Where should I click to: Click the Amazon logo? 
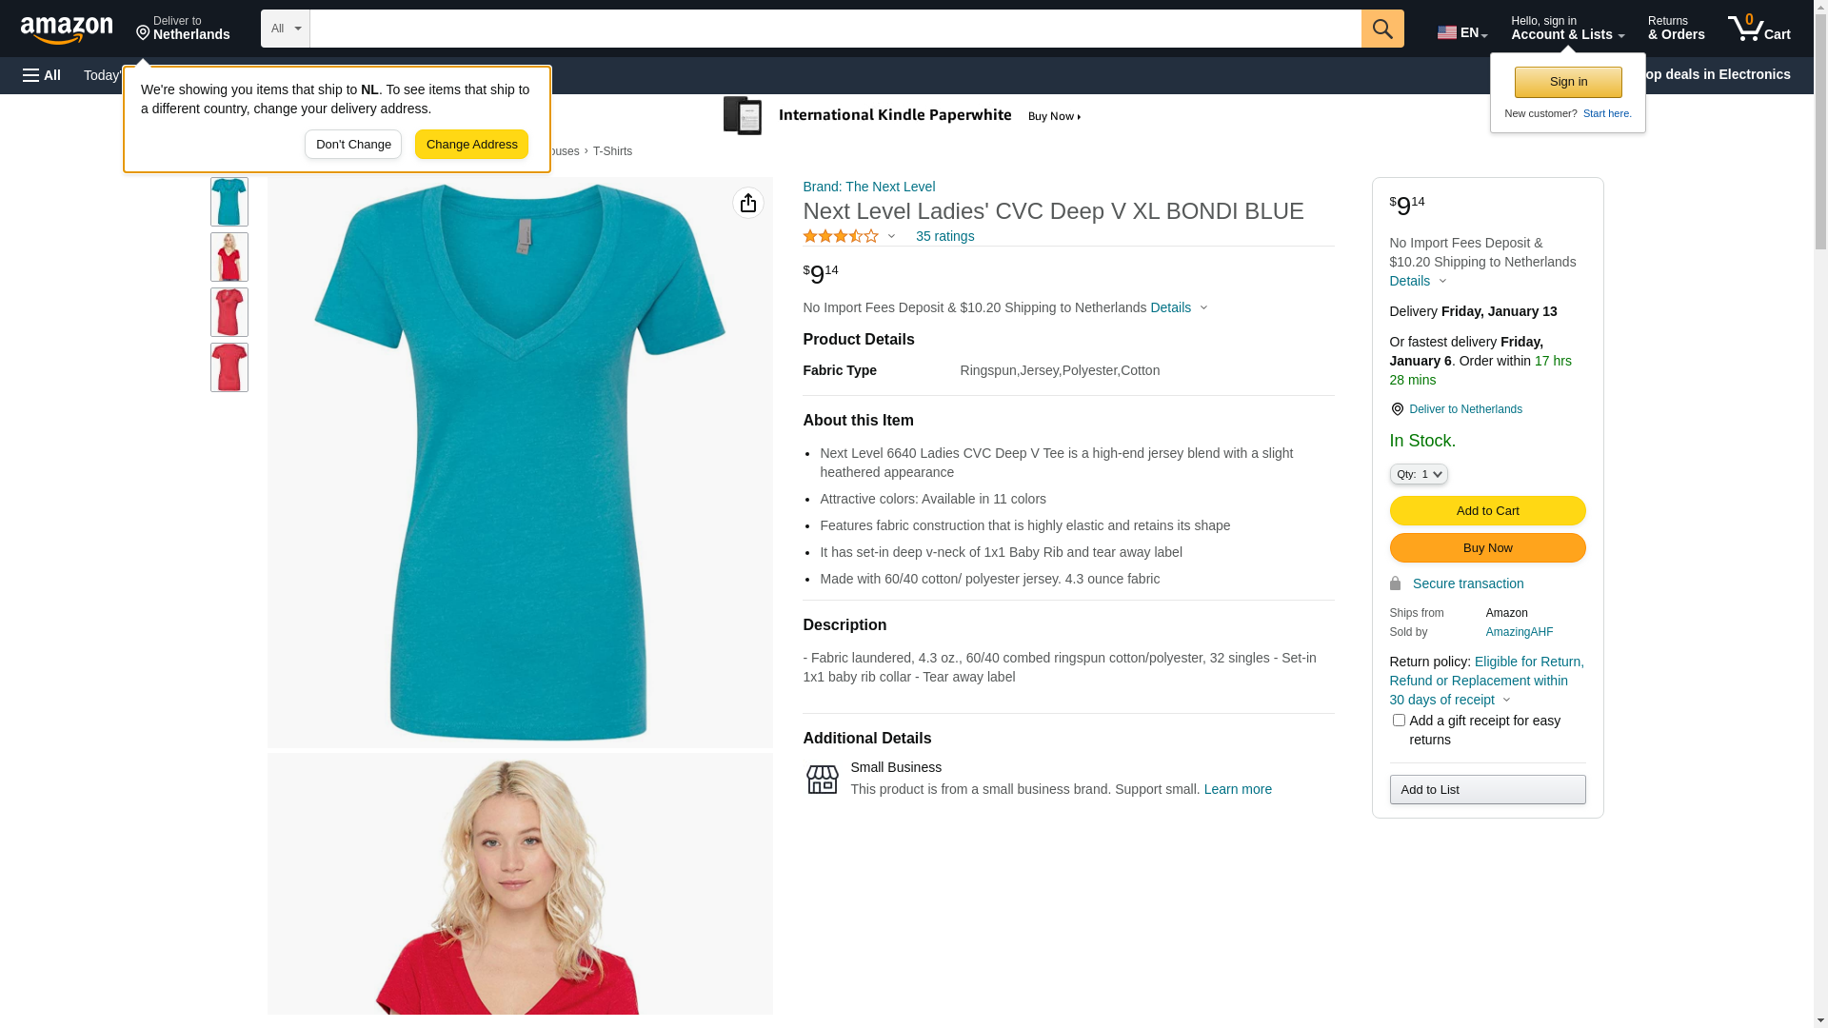point(67,30)
